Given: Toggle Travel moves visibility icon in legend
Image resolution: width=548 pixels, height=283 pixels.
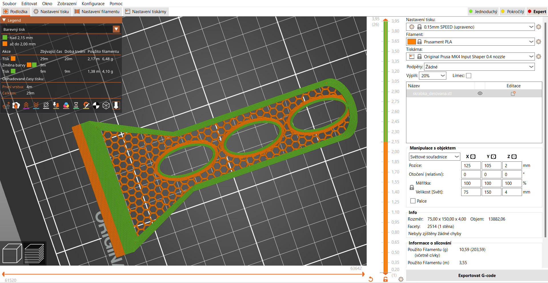Looking at the screenshot, I should click(x=6, y=106).
